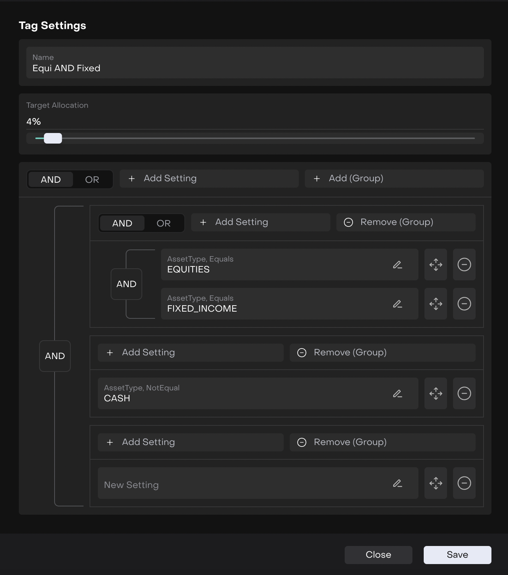Click move icon for CASH setting

(x=435, y=394)
